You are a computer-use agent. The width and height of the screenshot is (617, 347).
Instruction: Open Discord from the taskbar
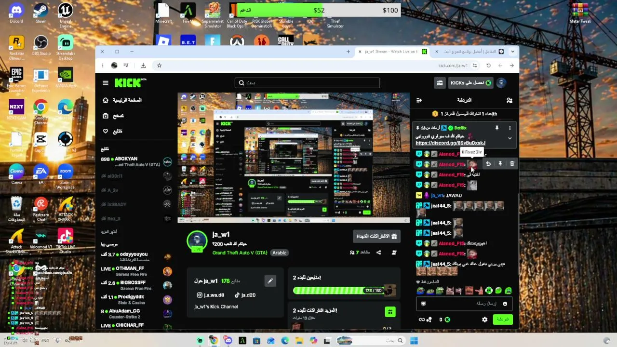coord(228,341)
